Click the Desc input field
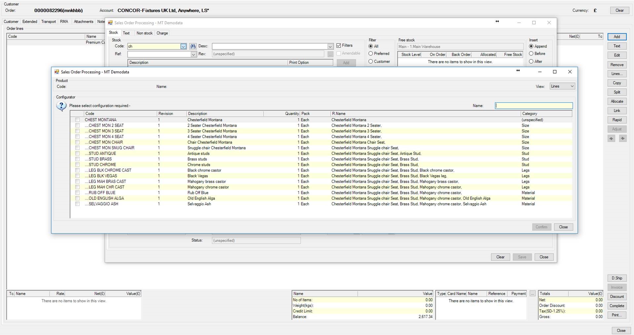634x335 pixels. [269, 46]
